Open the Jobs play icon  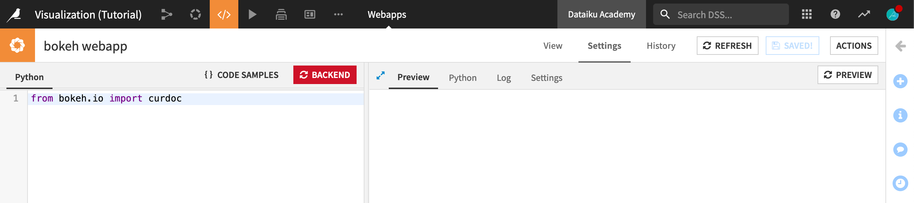[252, 15]
